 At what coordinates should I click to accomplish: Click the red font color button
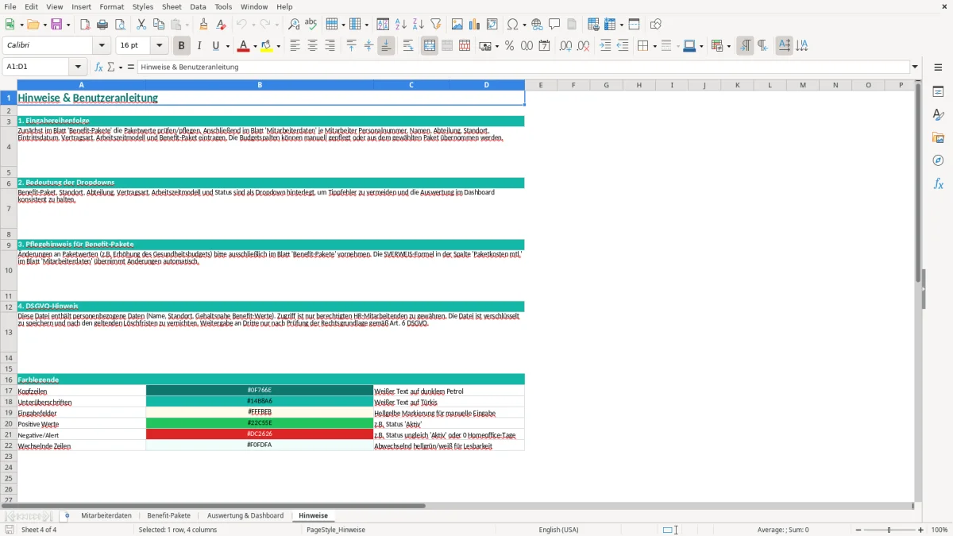coord(243,46)
